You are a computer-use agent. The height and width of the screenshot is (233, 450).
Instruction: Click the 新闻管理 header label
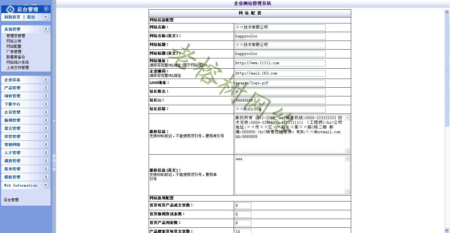point(12,120)
